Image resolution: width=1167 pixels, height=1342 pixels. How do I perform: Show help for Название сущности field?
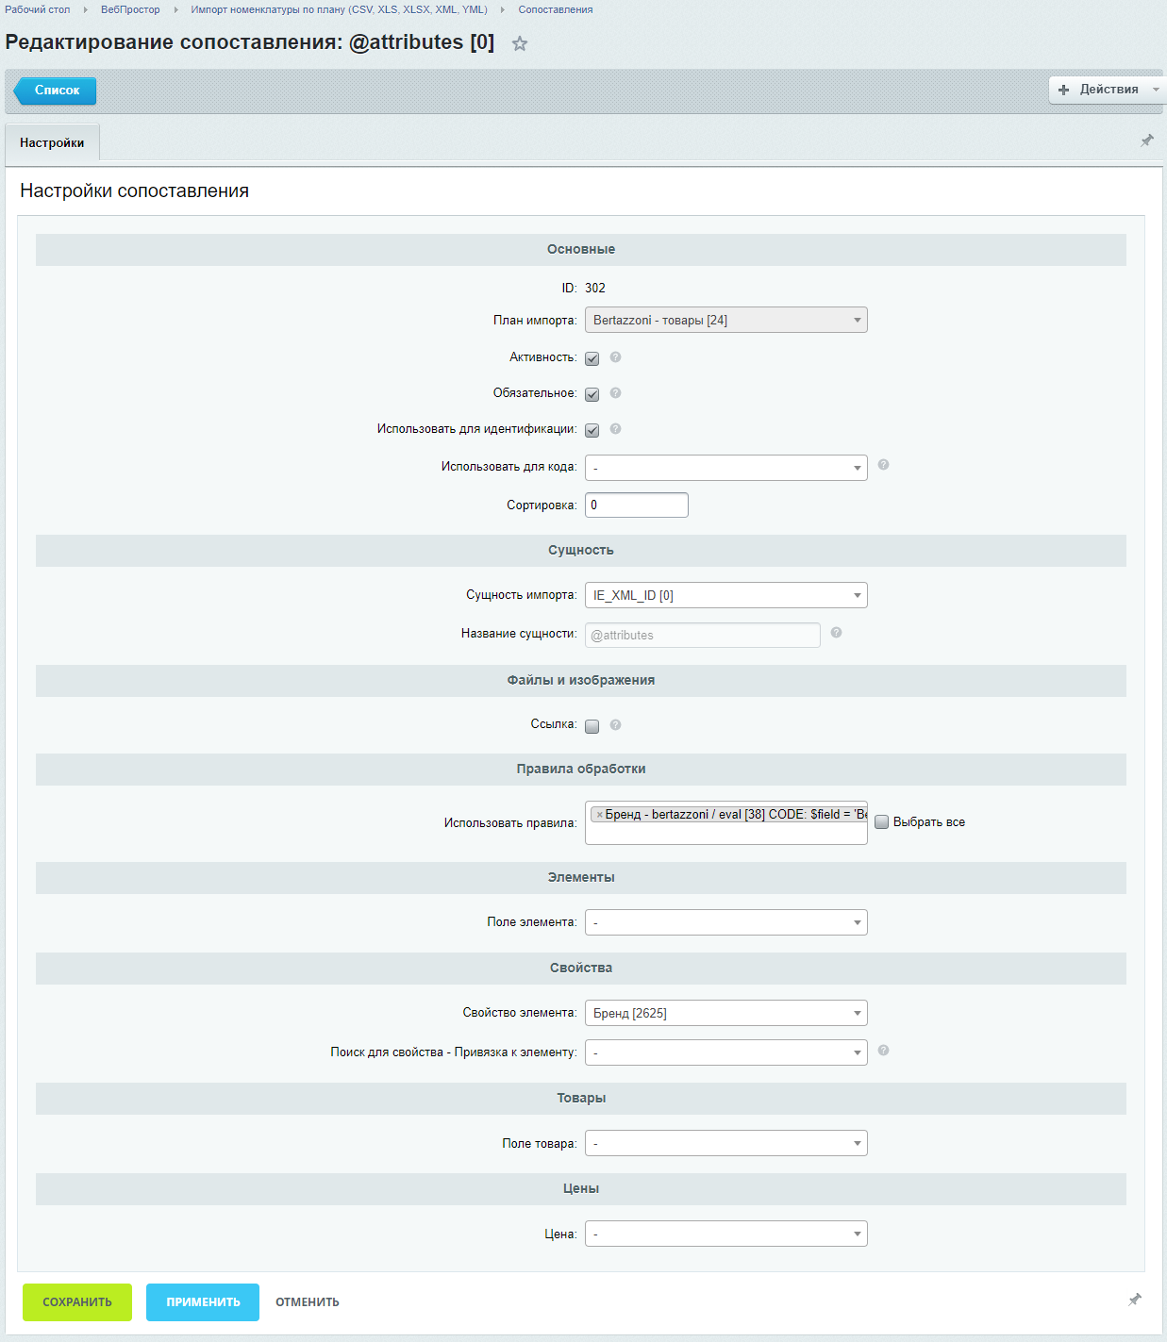pos(836,633)
